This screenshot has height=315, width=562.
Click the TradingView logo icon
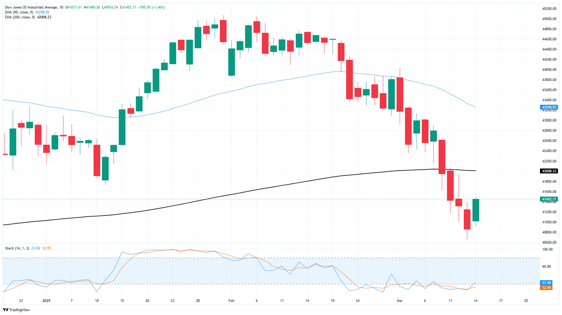coord(5,310)
